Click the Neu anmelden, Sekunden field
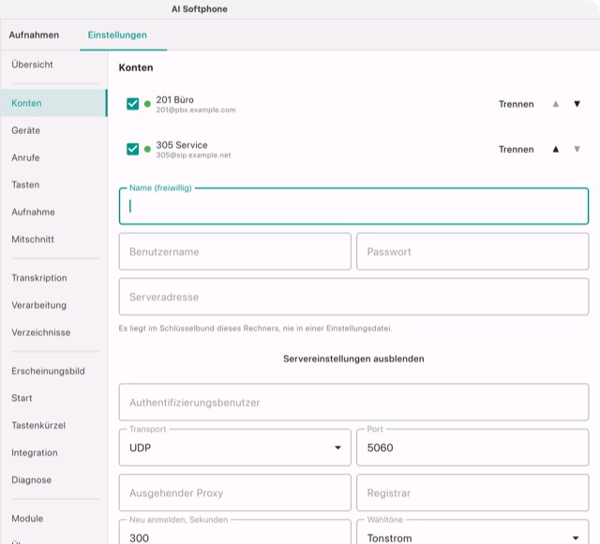 pyautogui.click(x=235, y=534)
